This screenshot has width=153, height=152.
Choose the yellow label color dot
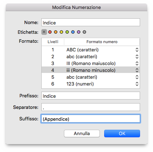pyautogui.click(x=61, y=32)
